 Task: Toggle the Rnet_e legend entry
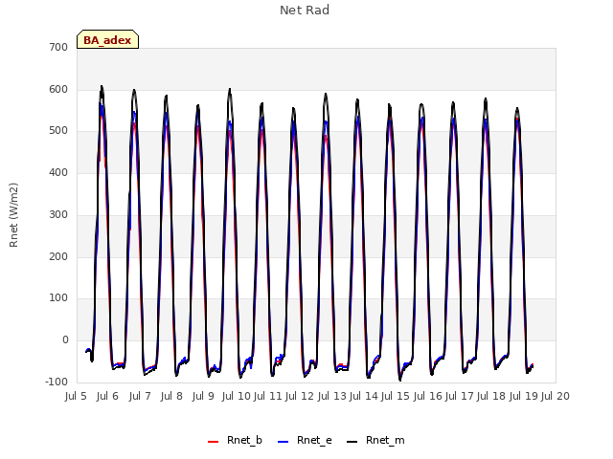point(305,440)
